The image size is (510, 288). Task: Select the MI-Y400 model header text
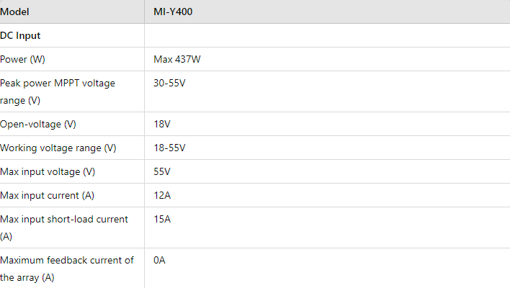(x=173, y=12)
